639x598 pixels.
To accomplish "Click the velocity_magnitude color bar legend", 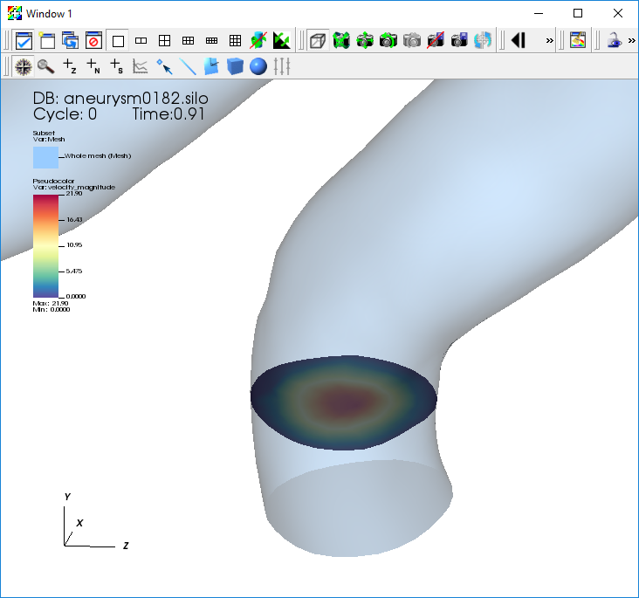I will coord(45,246).
